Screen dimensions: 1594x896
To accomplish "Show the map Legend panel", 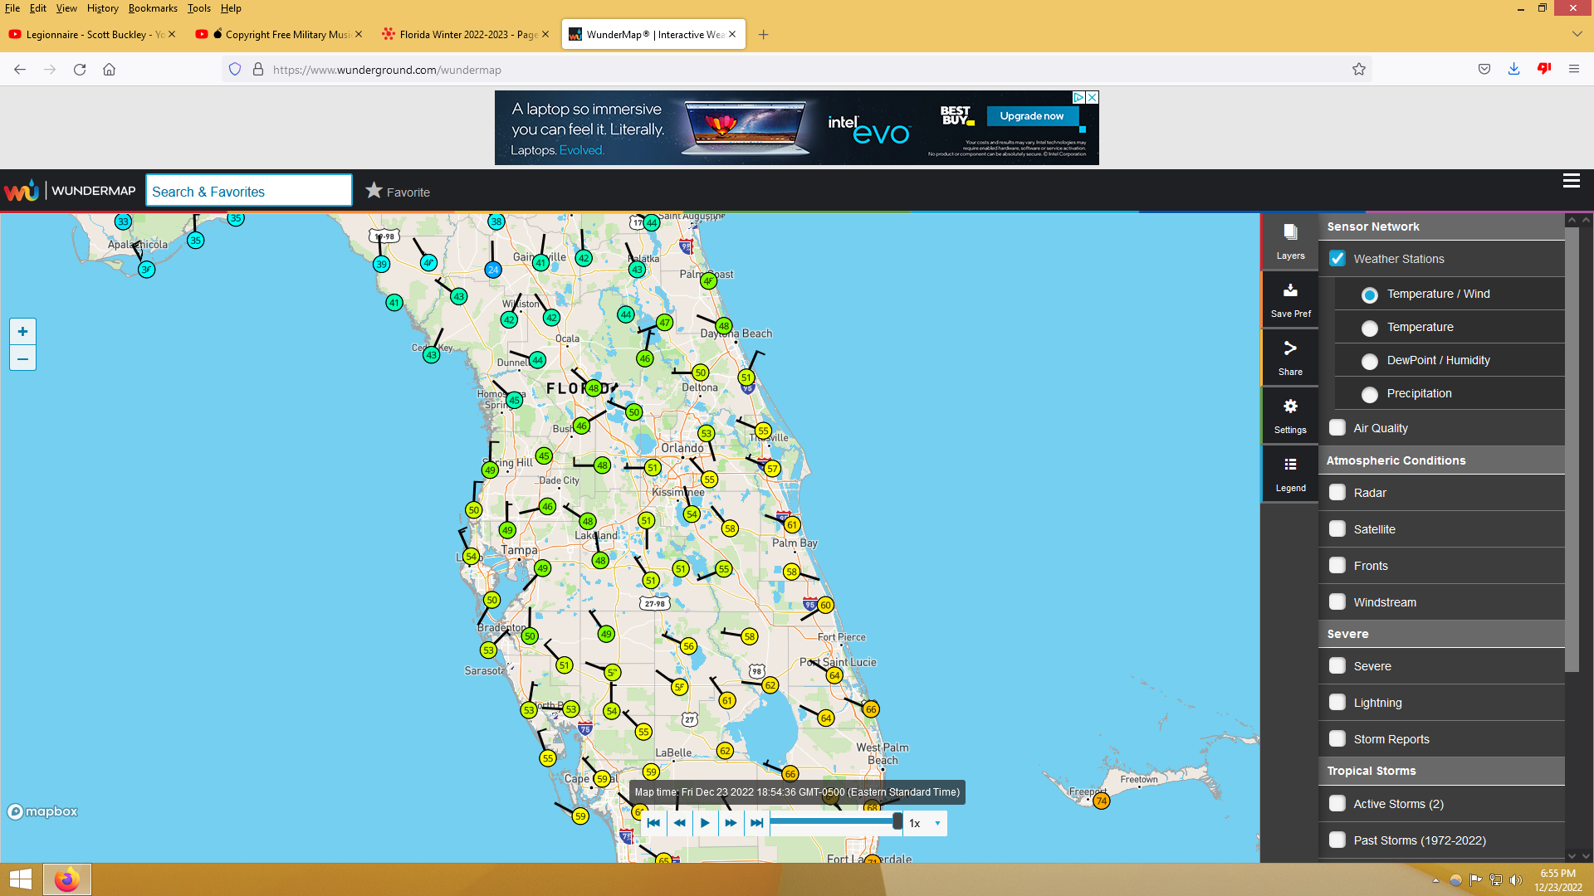I will [1290, 473].
